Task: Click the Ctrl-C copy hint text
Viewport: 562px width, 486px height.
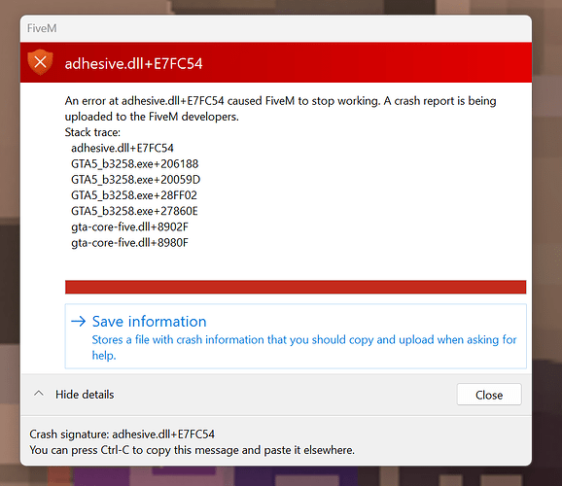Action: click(x=193, y=450)
